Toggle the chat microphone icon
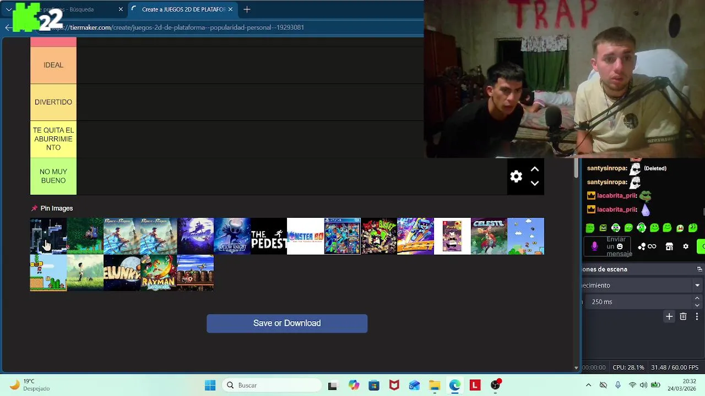The height and width of the screenshot is (396, 705). point(594,246)
